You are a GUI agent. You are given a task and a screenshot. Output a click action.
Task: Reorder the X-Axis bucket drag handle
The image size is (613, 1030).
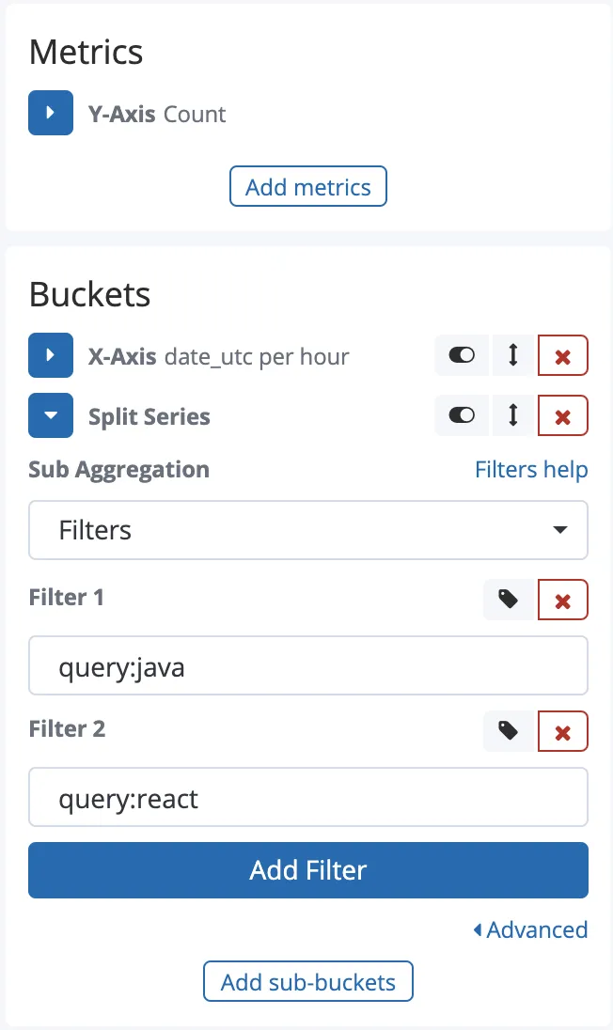(x=513, y=357)
